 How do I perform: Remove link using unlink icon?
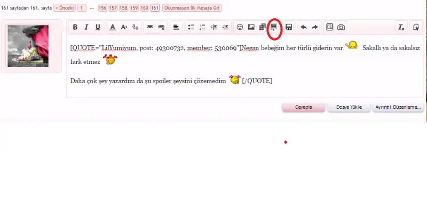pos(162,27)
